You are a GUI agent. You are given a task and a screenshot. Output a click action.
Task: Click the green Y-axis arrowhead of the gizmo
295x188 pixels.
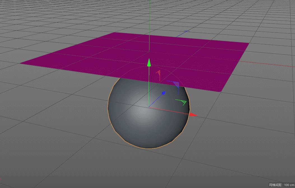[x=149, y=63]
